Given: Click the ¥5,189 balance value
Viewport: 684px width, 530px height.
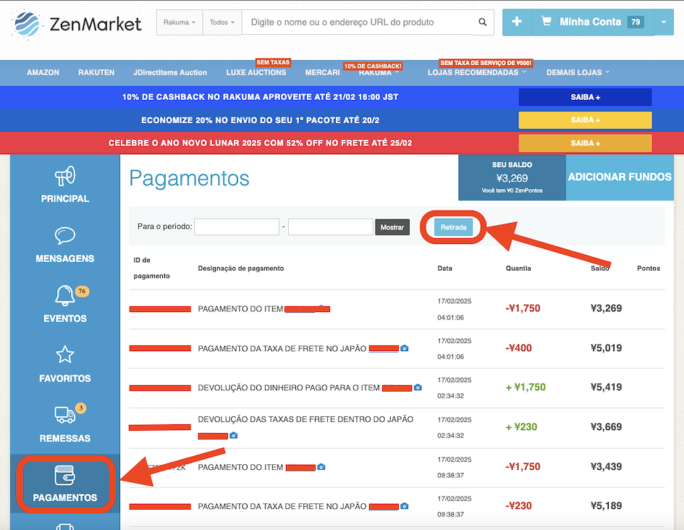Looking at the screenshot, I should pyautogui.click(x=606, y=506).
